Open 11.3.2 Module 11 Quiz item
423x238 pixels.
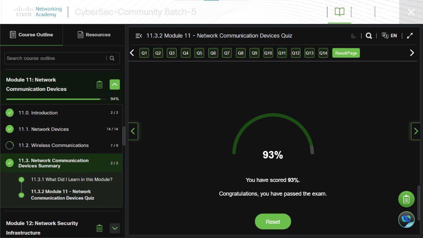click(x=63, y=195)
